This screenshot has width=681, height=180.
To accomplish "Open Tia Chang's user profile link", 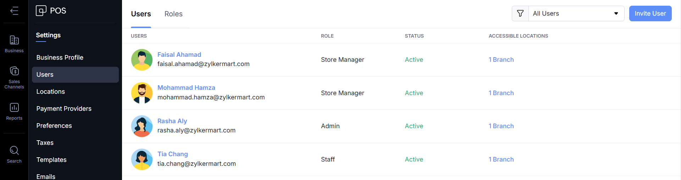I will 173,154.
